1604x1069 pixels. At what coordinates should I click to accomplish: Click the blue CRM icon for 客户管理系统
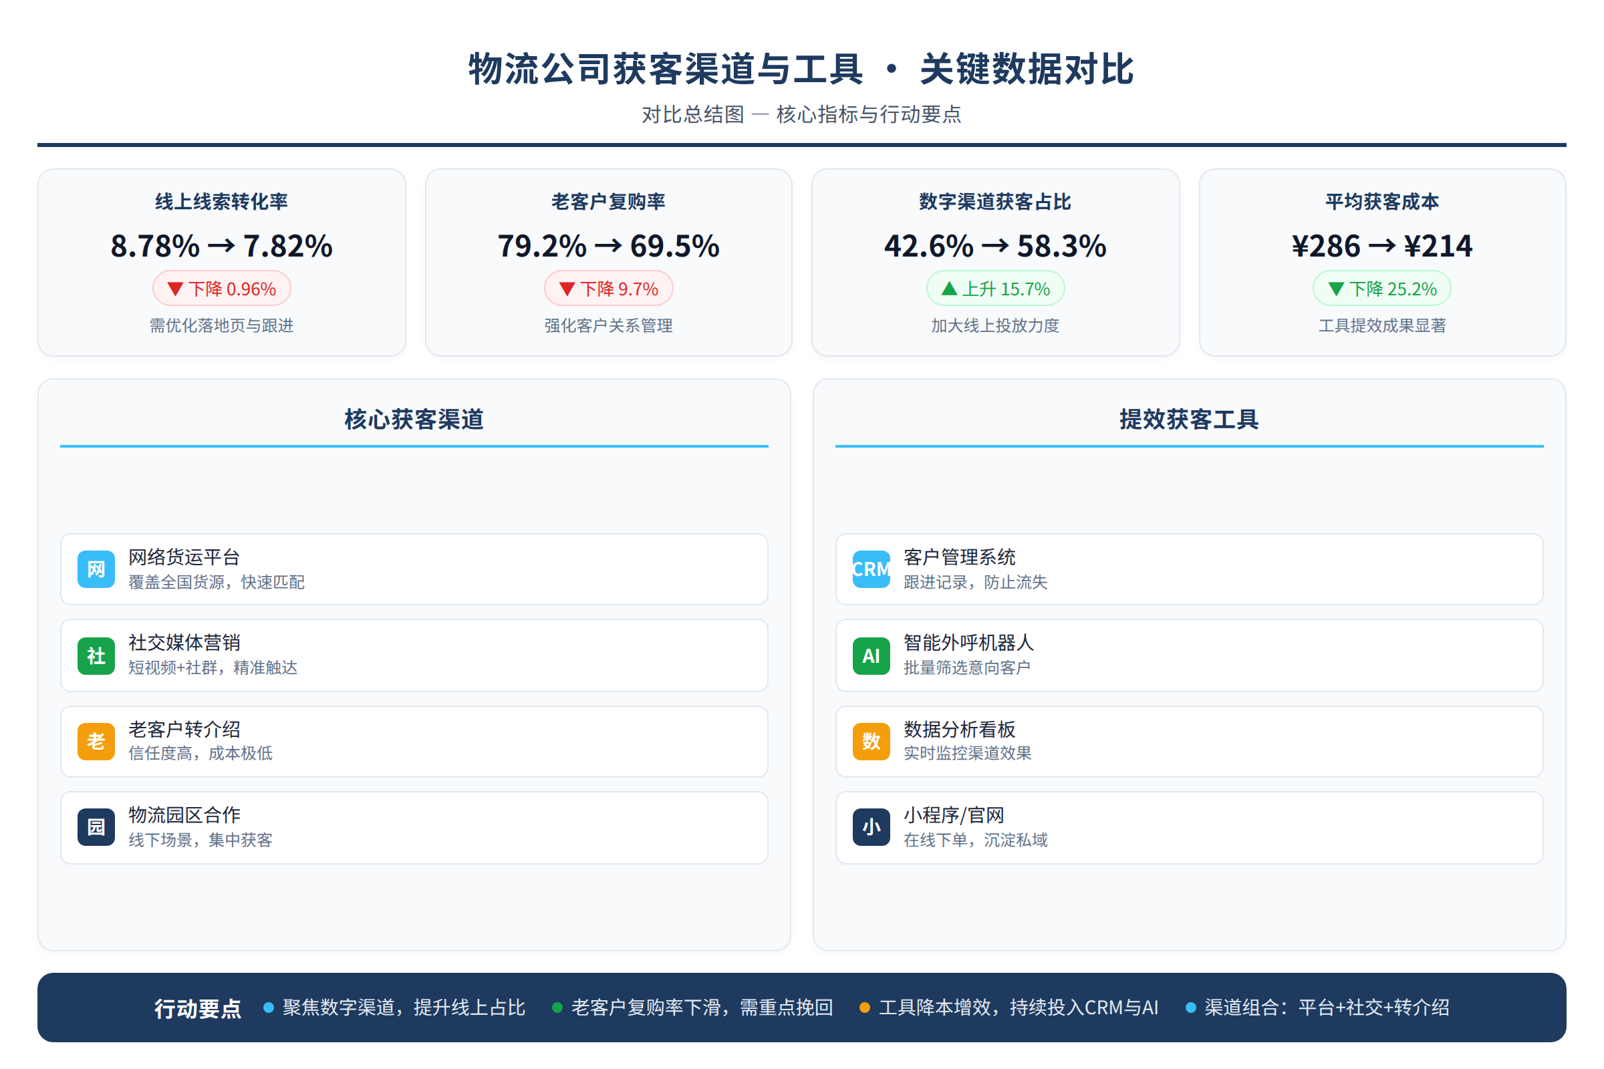click(x=872, y=569)
